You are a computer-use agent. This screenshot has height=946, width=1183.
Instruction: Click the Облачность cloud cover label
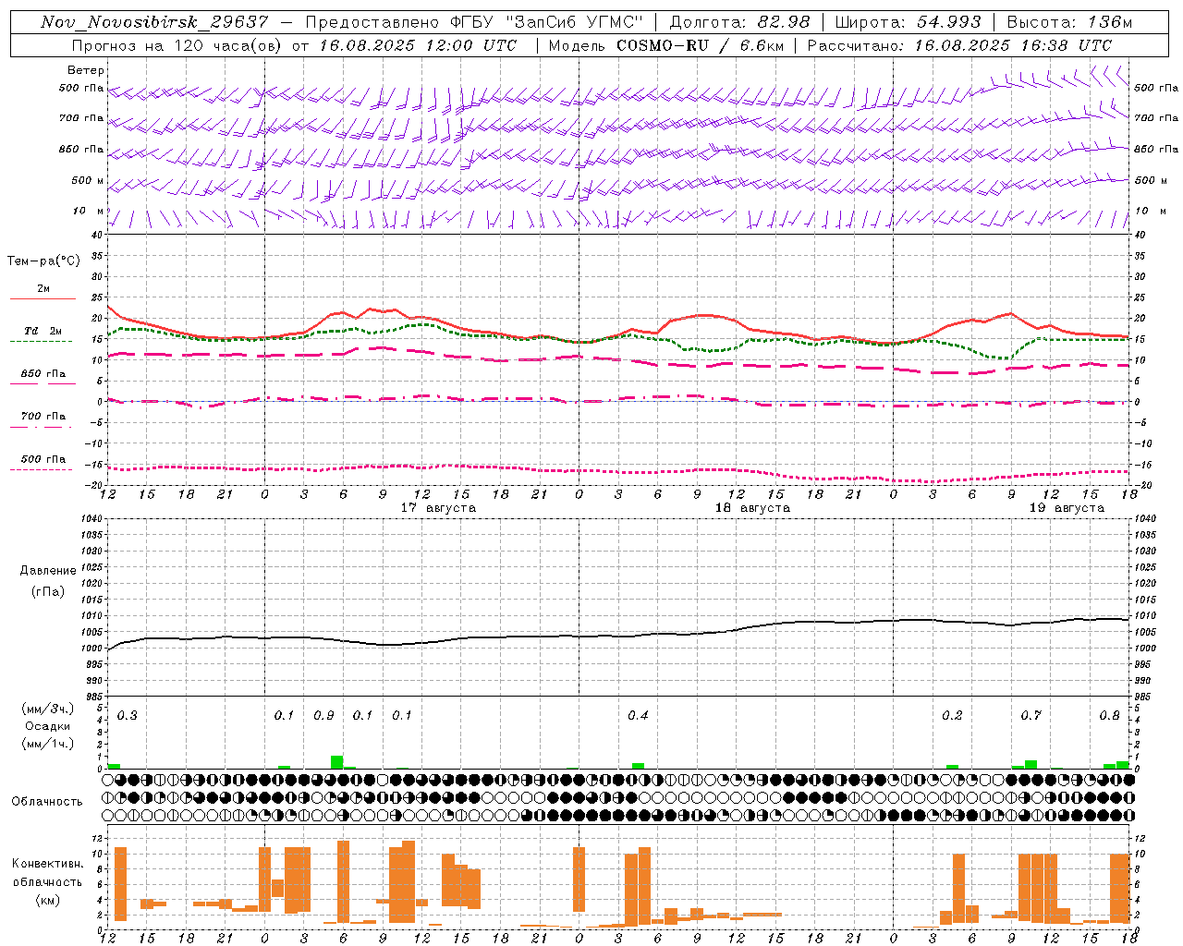point(47,802)
